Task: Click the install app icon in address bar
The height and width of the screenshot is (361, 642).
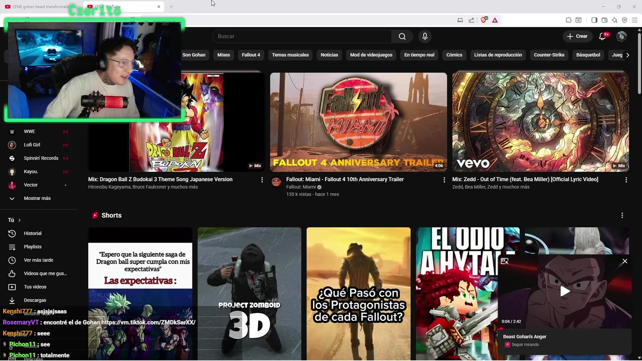Action: click(460, 20)
